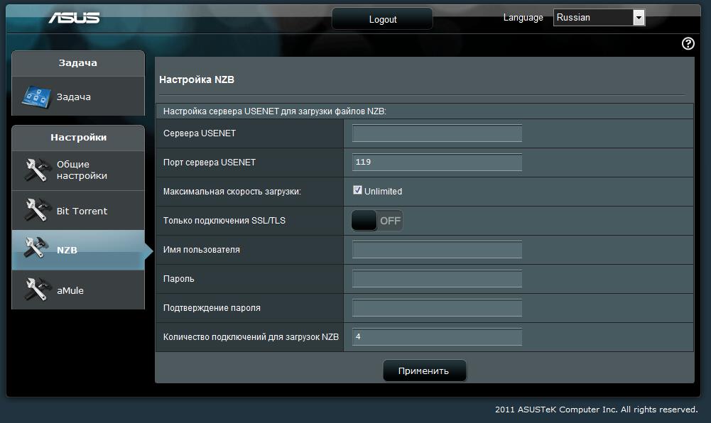Click the Применить apply button
The height and width of the screenshot is (423, 711).
click(x=425, y=370)
